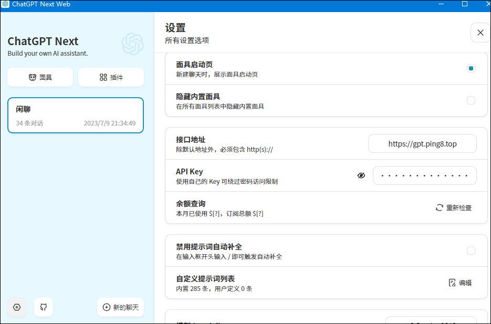Reveal the API Key using the eye icon

pyautogui.click(x=361, y=175)
